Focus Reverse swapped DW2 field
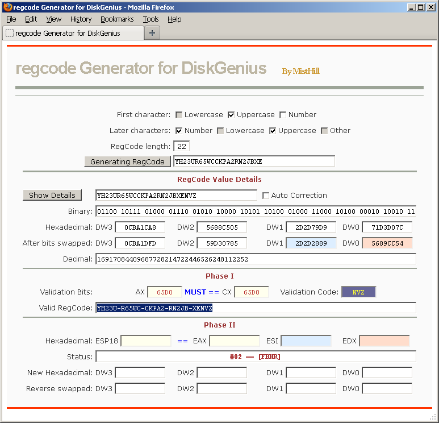 (x=221, y=388)
